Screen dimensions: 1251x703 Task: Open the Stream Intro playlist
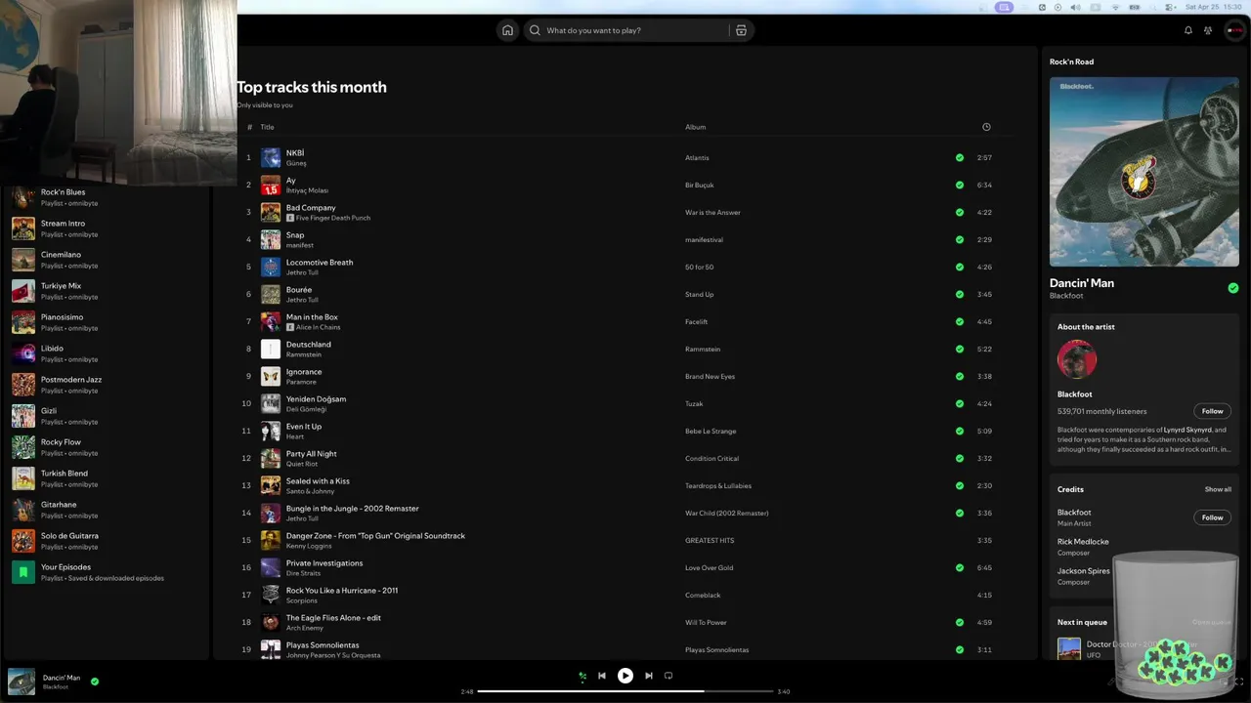click(106, 228)
